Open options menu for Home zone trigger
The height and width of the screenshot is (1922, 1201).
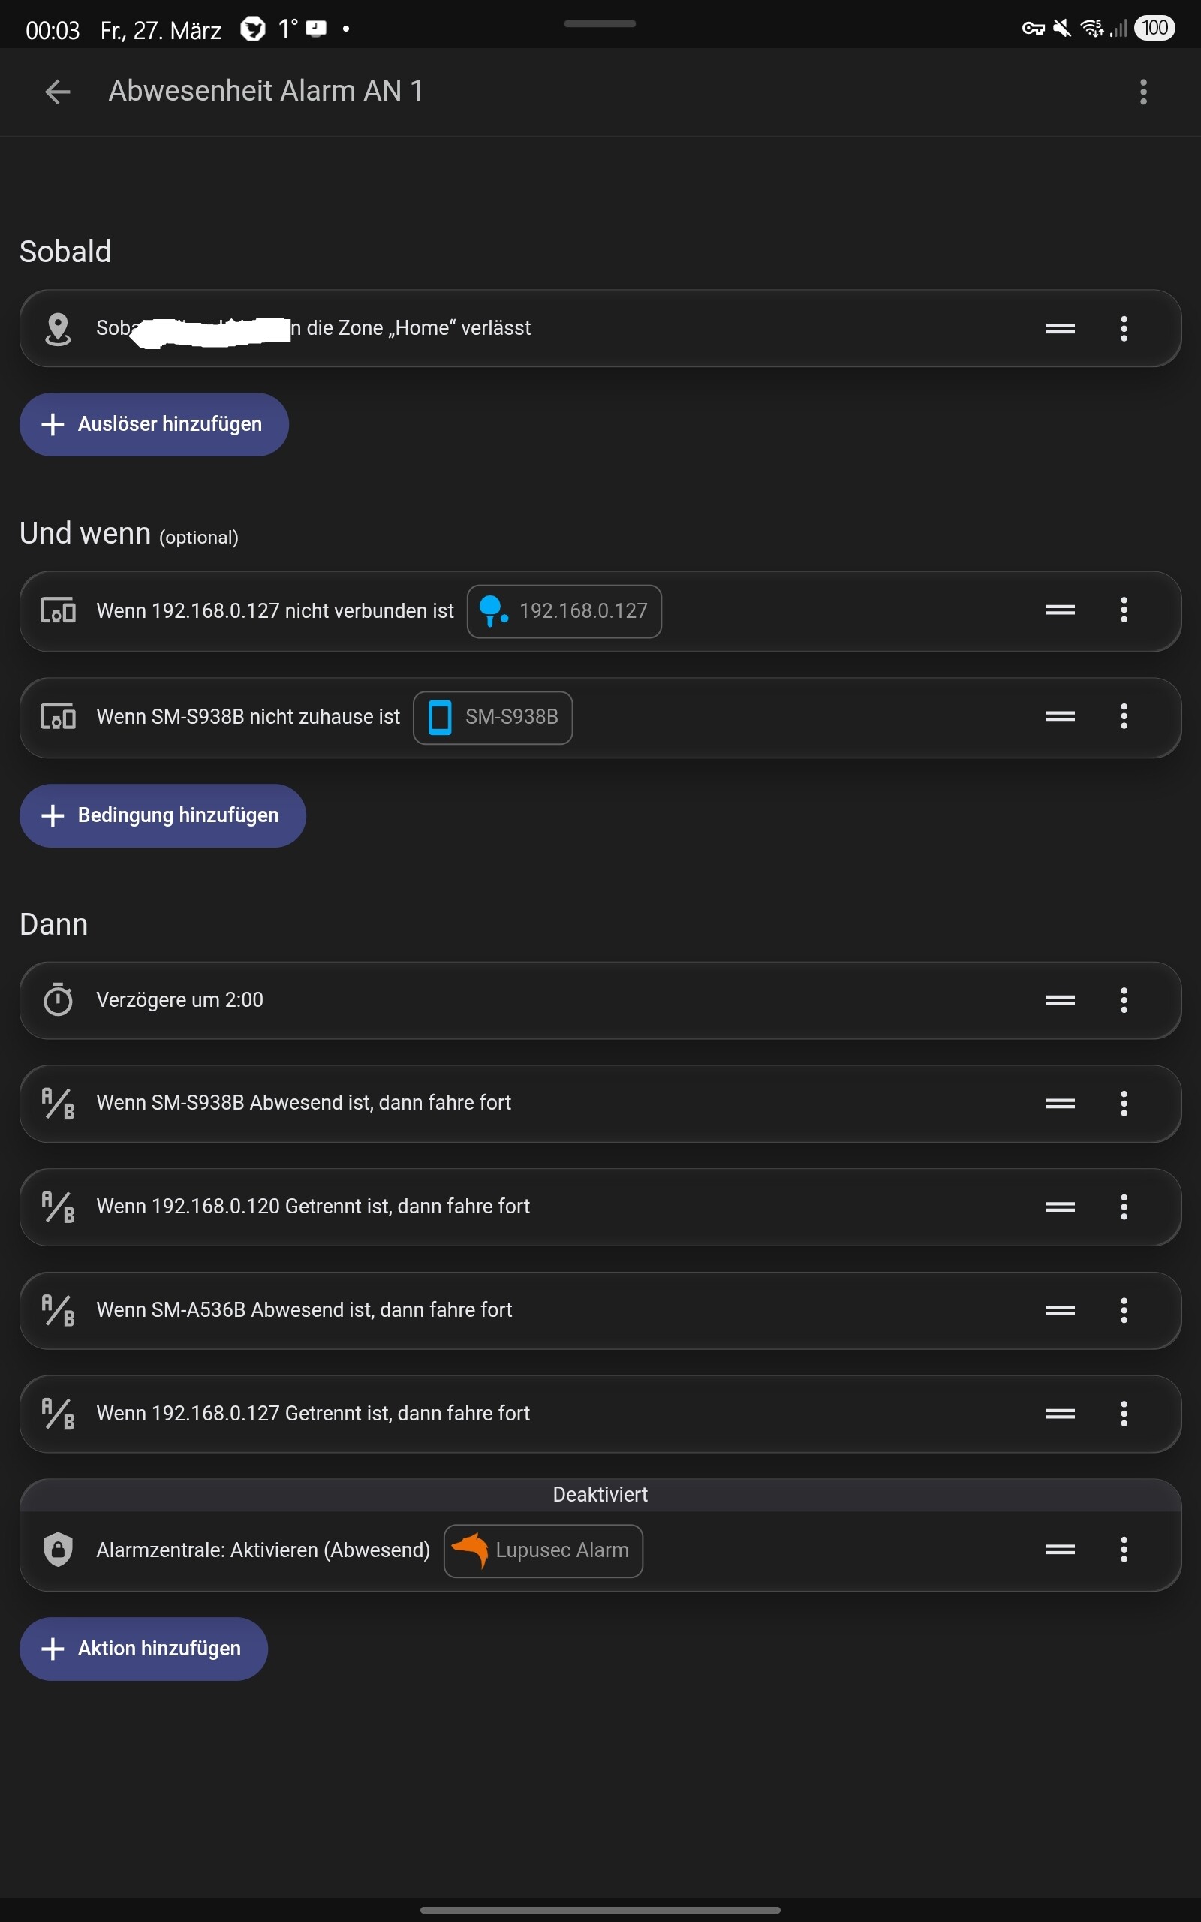click(1123, 329)
